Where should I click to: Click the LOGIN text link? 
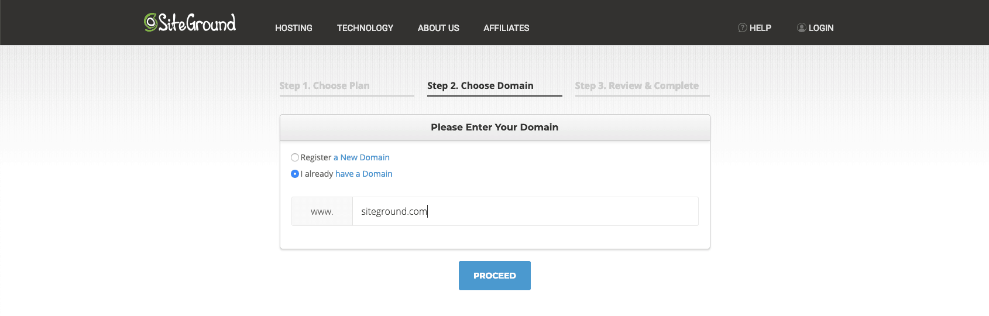click(x=821, y=28)
